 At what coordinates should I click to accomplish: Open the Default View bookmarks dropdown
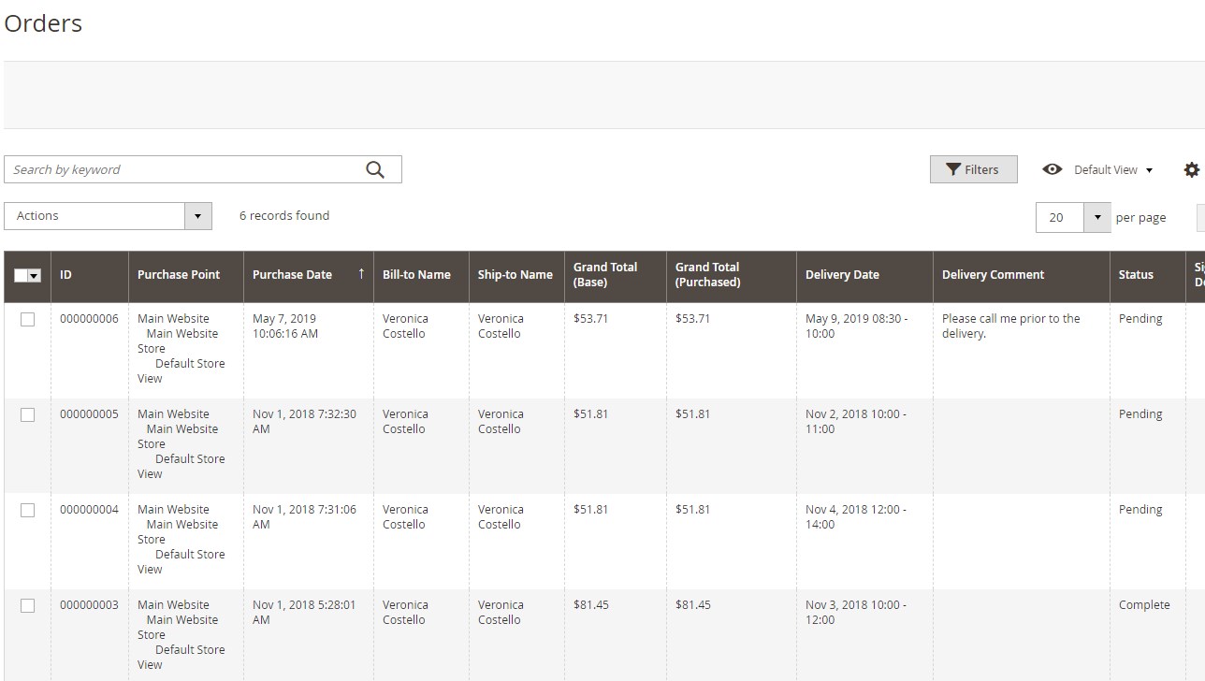[x=1113, y=169]
